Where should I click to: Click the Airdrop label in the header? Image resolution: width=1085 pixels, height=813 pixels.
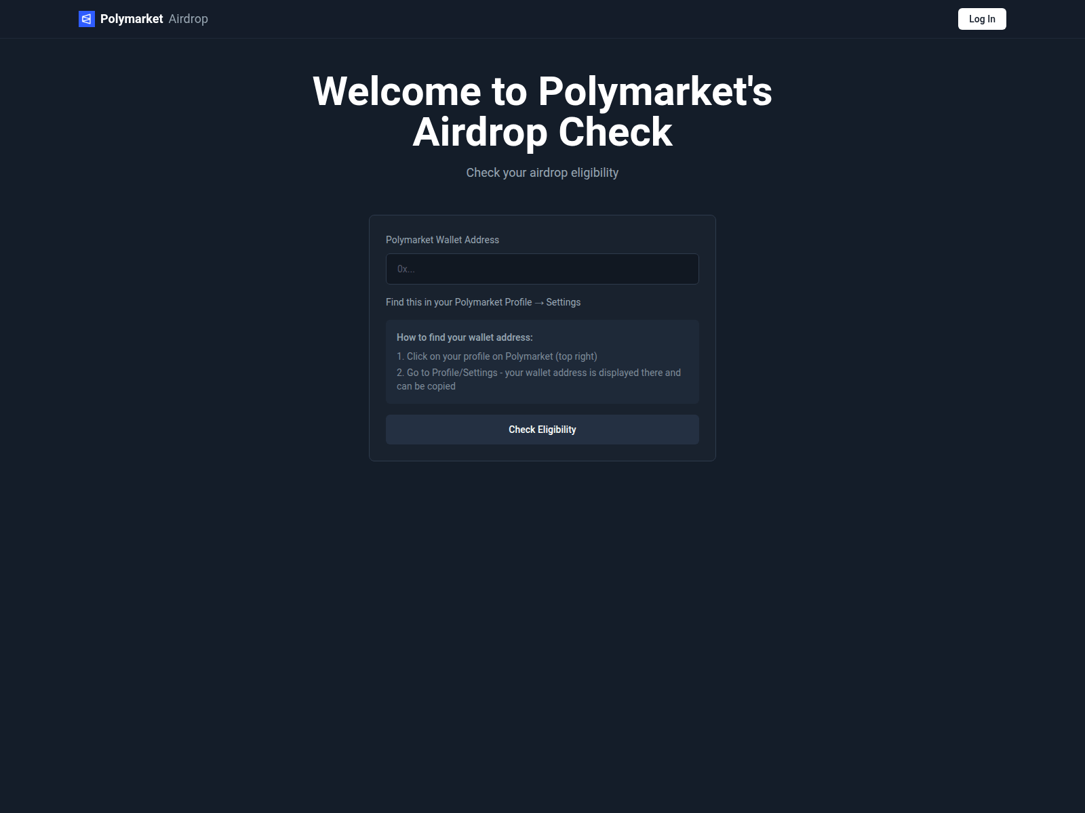188,19
